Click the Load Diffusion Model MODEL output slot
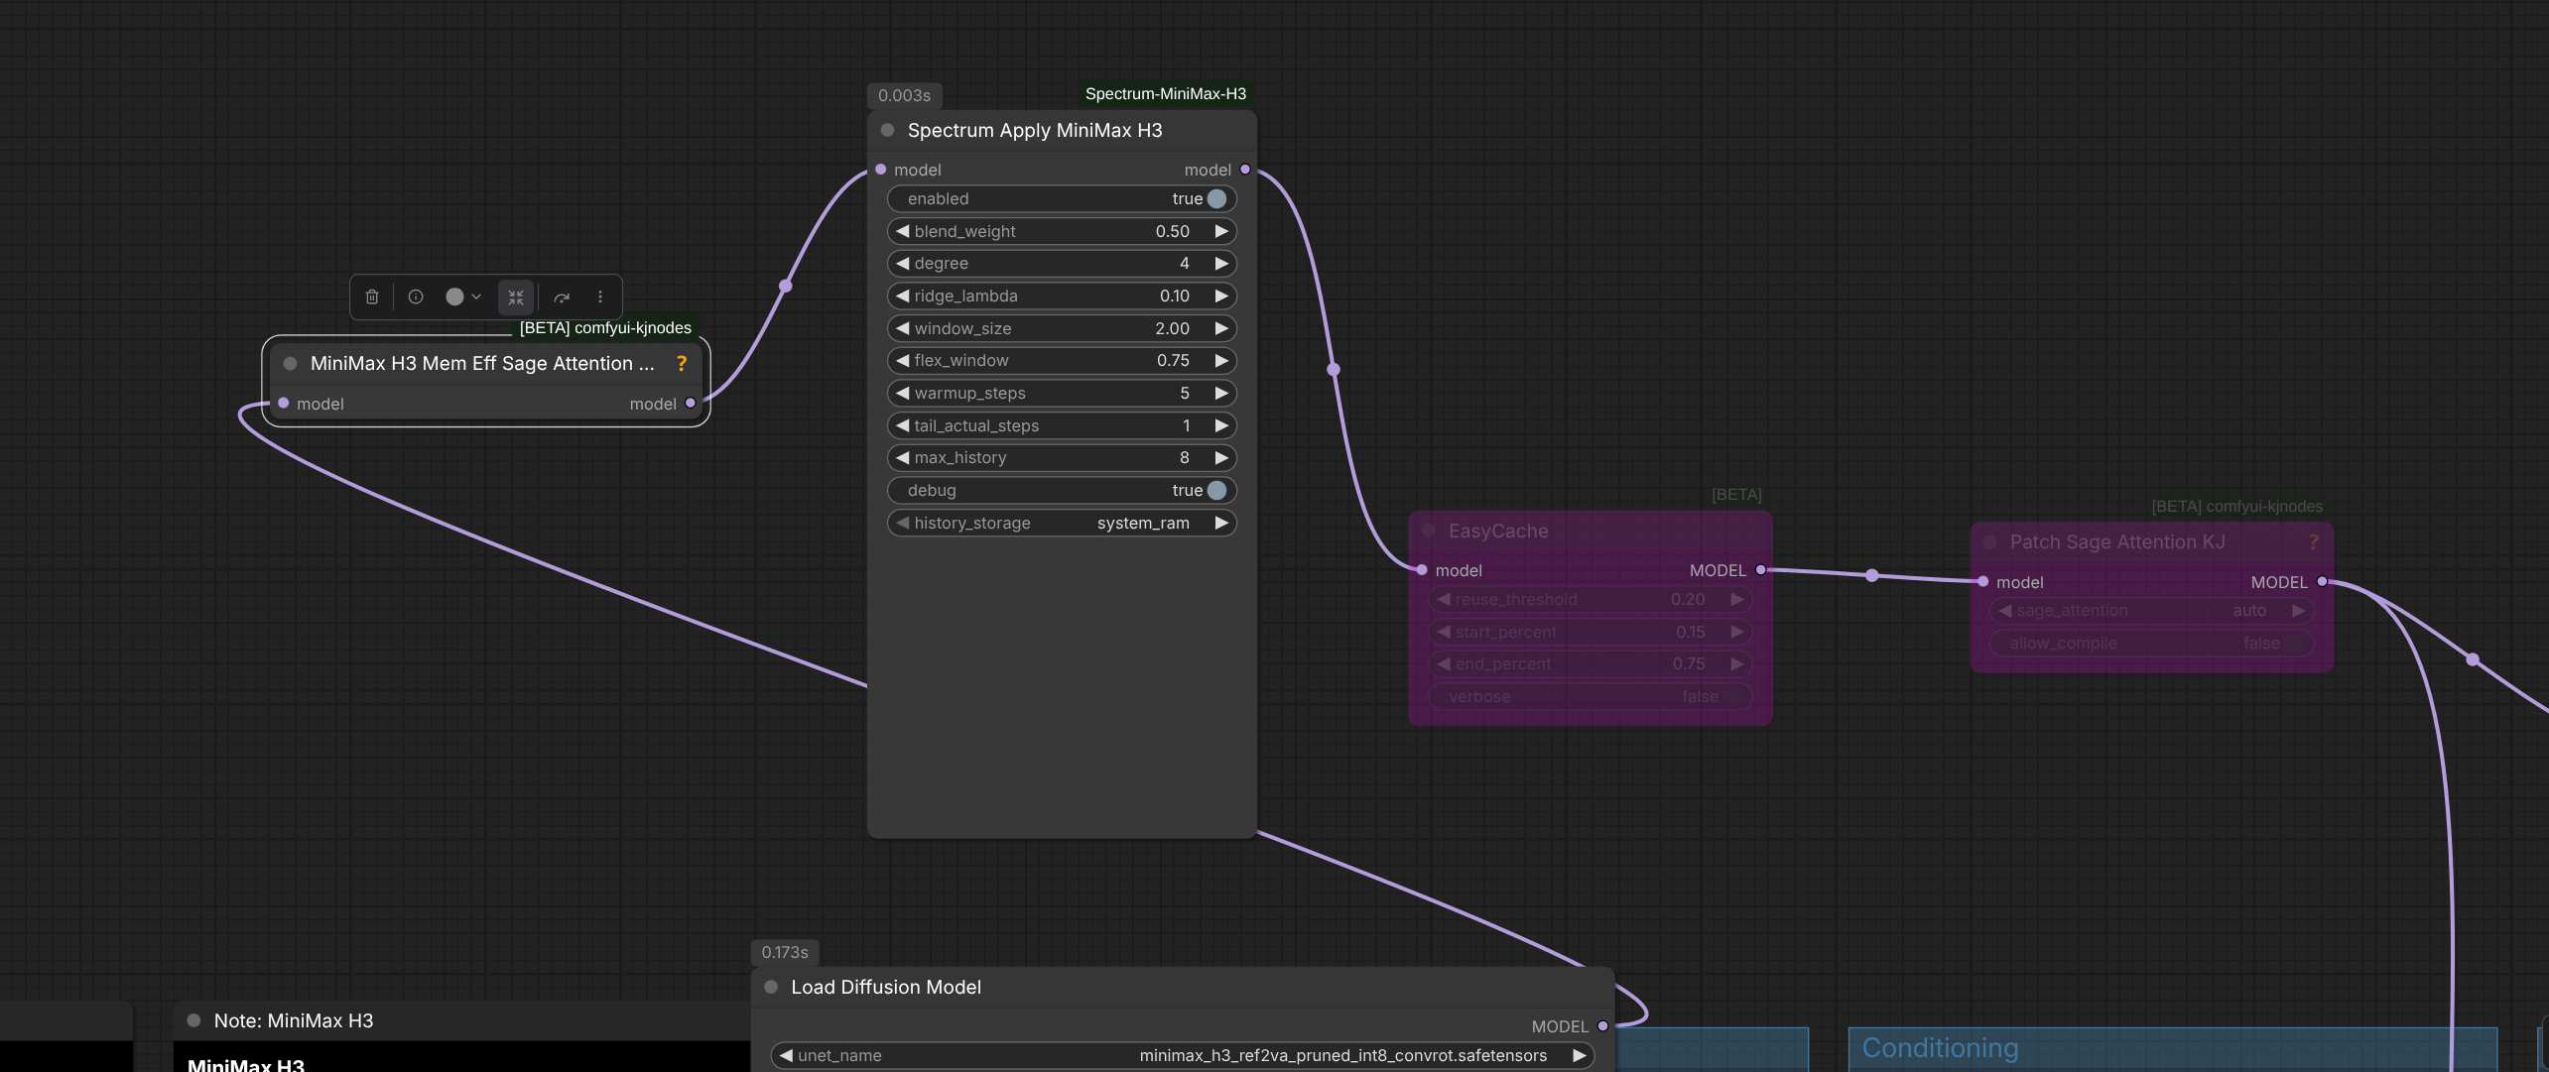2549x1072 pixels. click(x=1602, y=1026)
